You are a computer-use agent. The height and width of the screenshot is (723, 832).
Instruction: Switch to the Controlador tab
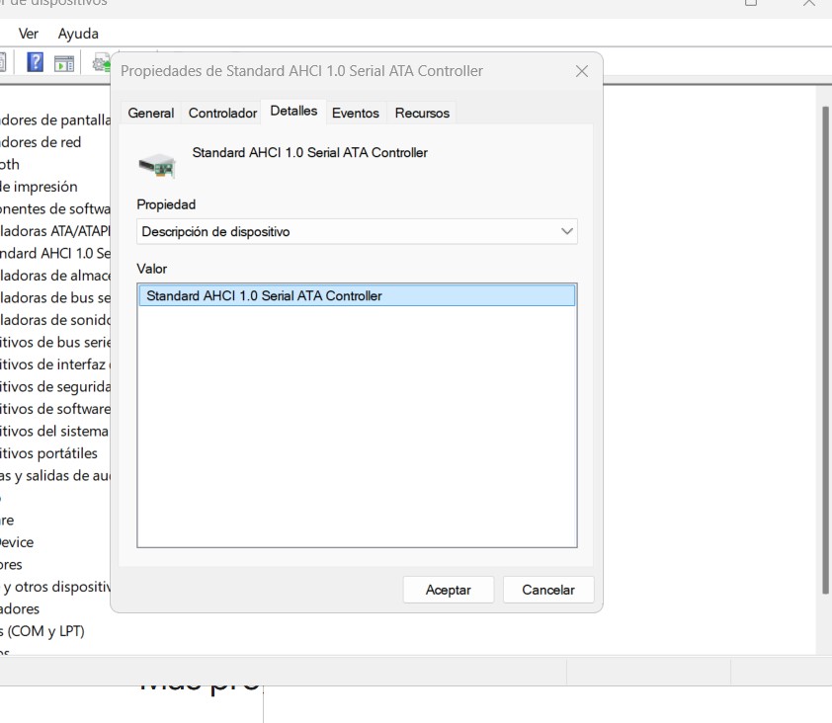tap(222, 113)
